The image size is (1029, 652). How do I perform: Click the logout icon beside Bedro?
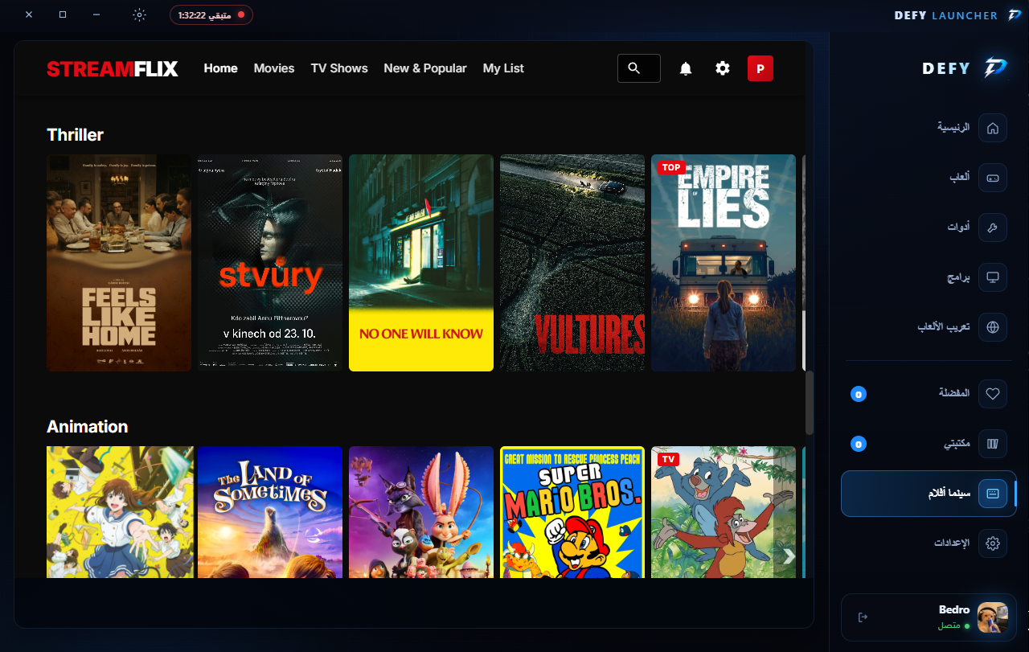pos(863,617)
